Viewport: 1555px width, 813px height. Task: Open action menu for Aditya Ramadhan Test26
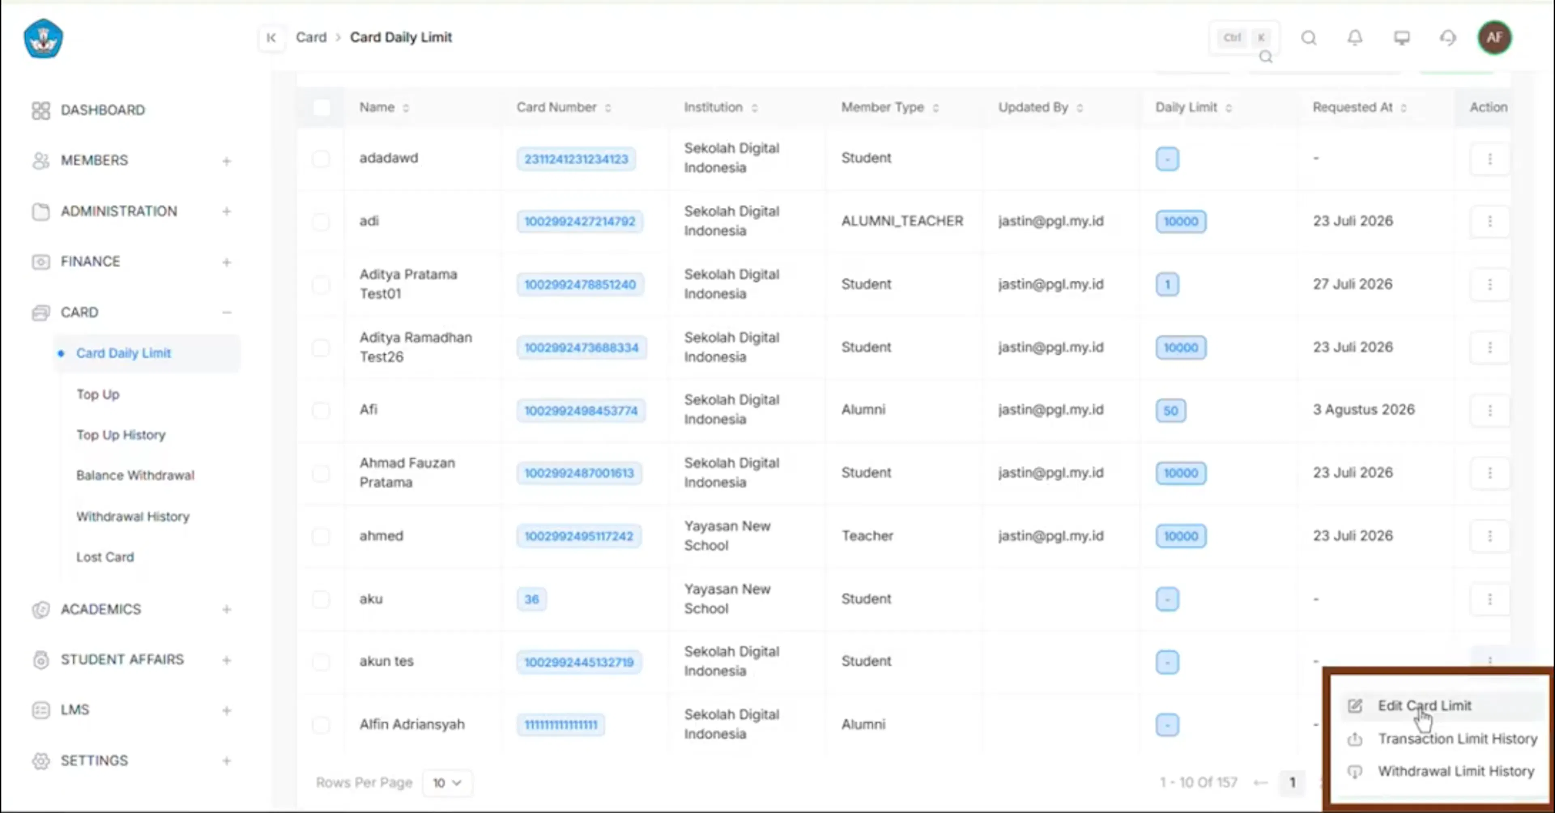[1490, 348]
